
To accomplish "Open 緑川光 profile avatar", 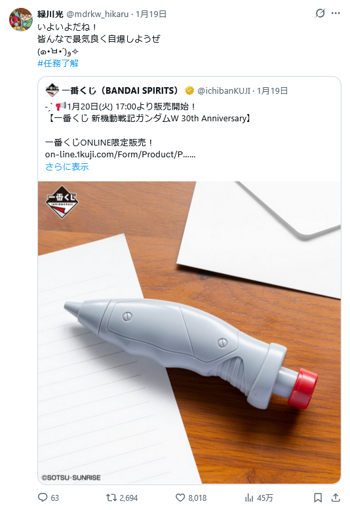I will pyautogui.click(x=21, y=20).
